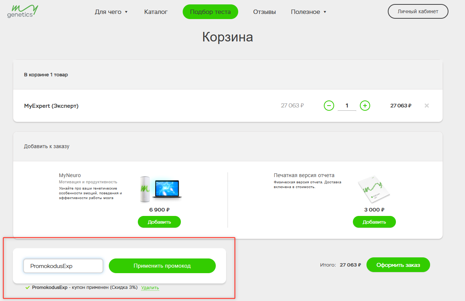Image resolution: width=465 pixels, height=301 pixels.
Task: Click Удалить to remove the coupon
Action: 150,288
